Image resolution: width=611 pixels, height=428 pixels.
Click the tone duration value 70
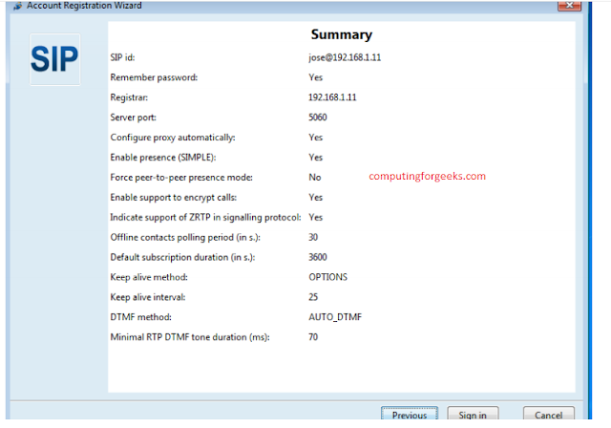(313, 337)
